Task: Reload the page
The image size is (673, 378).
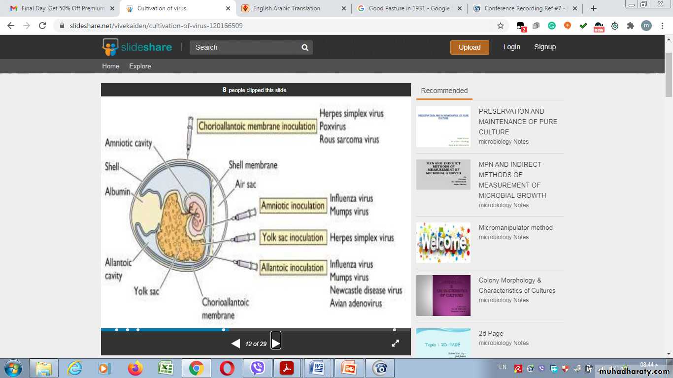Action: (x=42, y=26)
